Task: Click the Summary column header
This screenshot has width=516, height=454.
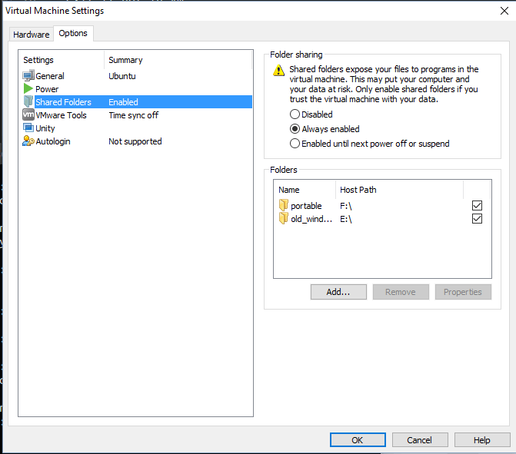Action: point(178,60)
